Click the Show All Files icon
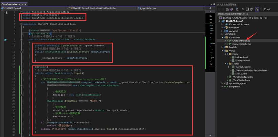278x137 pixels. [251, 9]
